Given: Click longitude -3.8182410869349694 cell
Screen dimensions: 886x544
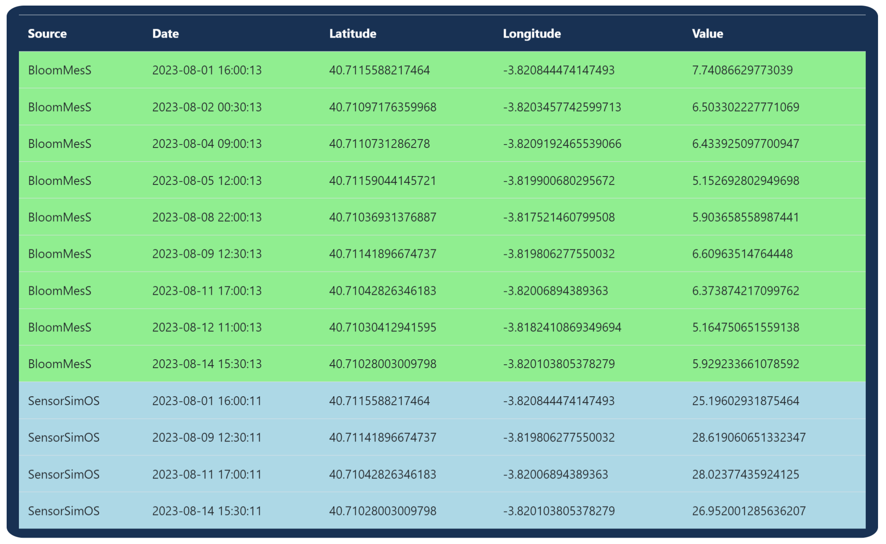Looking at the screenshot, I should pos(562,327).
